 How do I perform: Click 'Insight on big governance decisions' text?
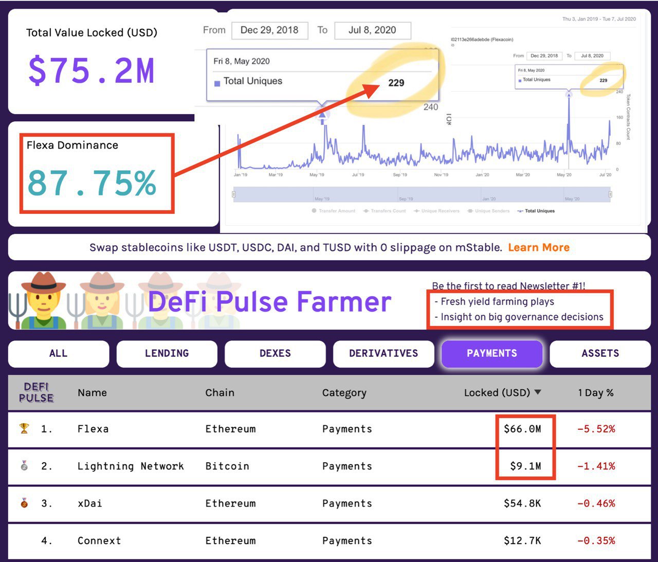(x=522, y=317)
